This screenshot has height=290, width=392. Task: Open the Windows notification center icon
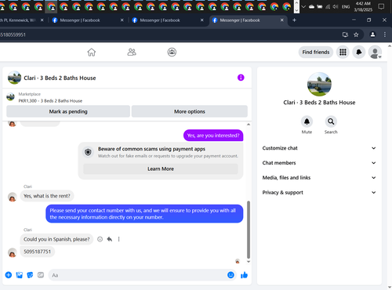pyautogui.click(x=381, y=7)
